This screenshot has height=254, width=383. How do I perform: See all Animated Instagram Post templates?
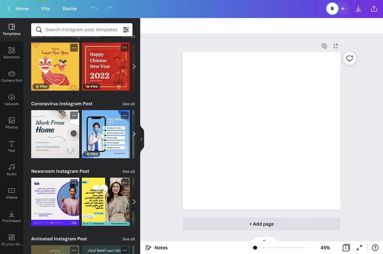[129, 239]
